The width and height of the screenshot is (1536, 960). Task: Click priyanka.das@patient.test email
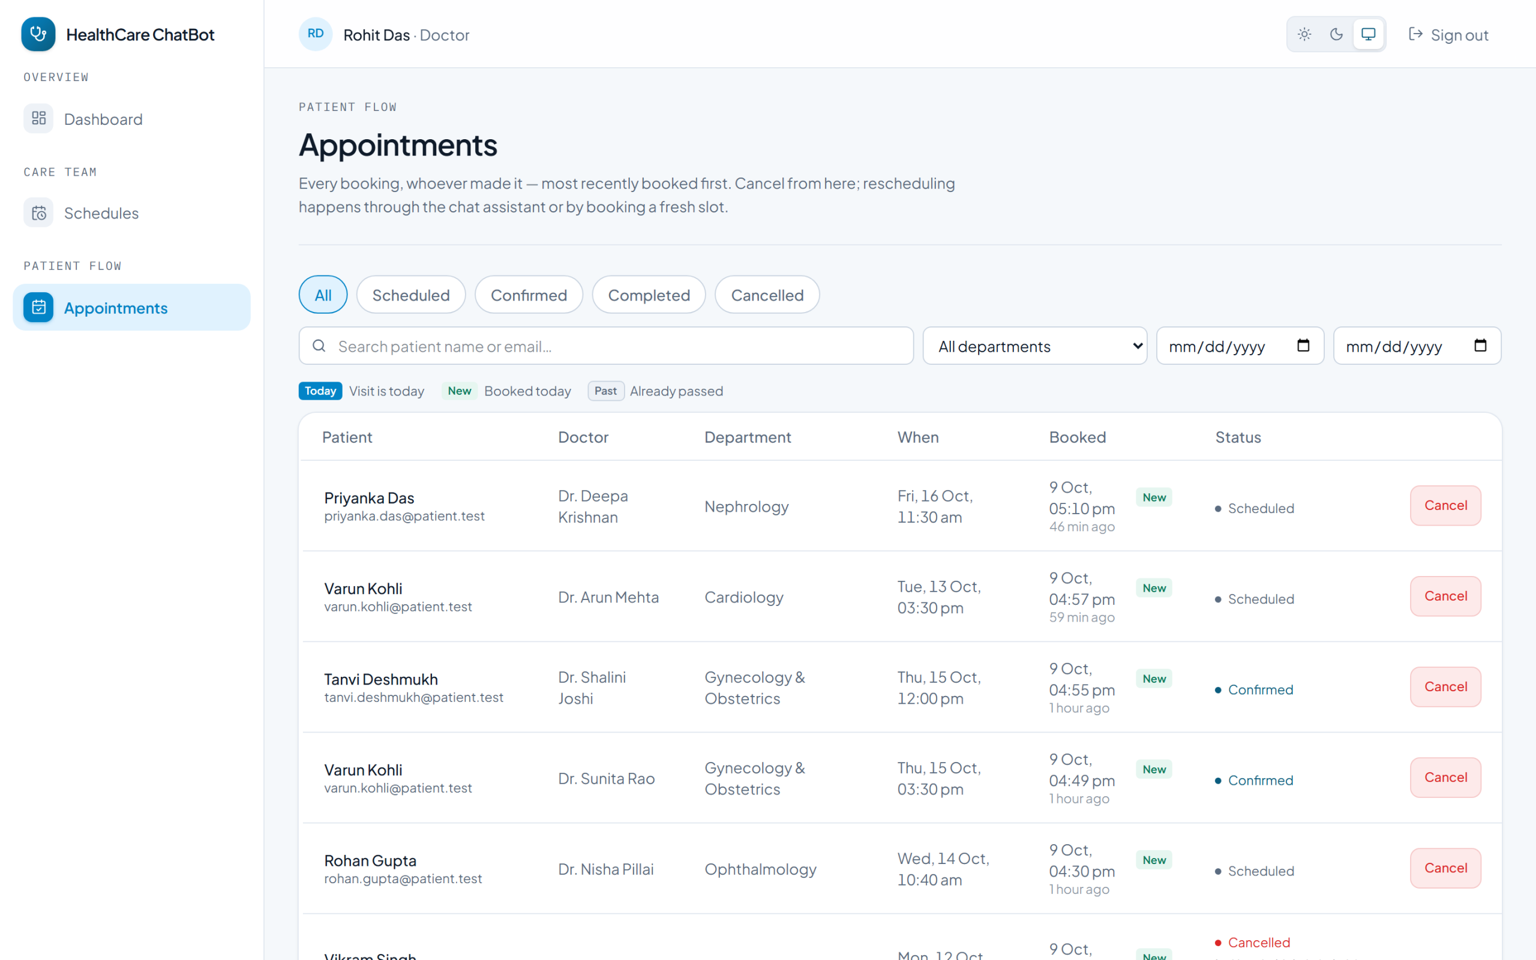pos(404,516)
